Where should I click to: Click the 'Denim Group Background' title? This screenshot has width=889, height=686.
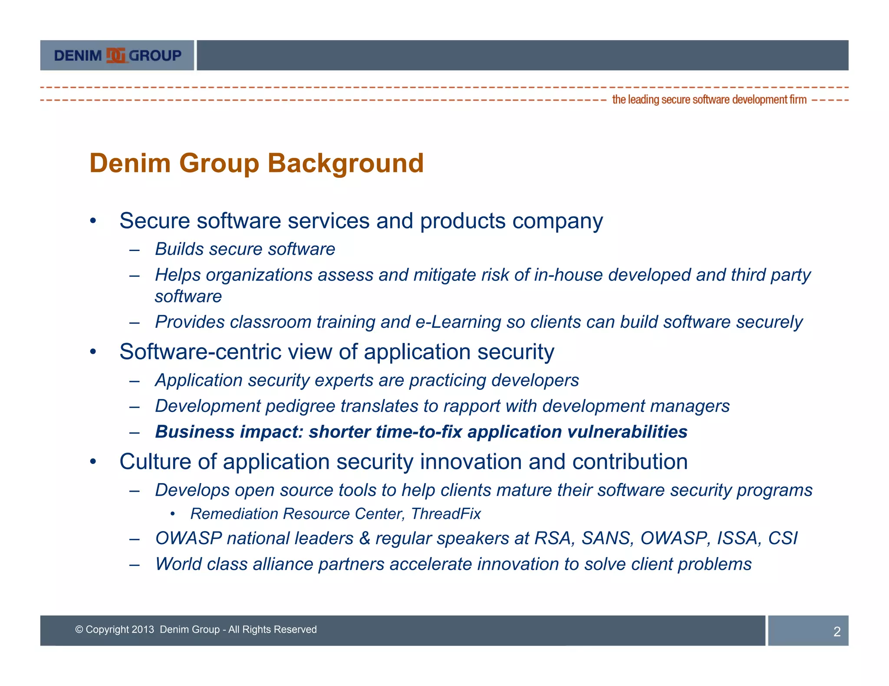coord(256,163)
